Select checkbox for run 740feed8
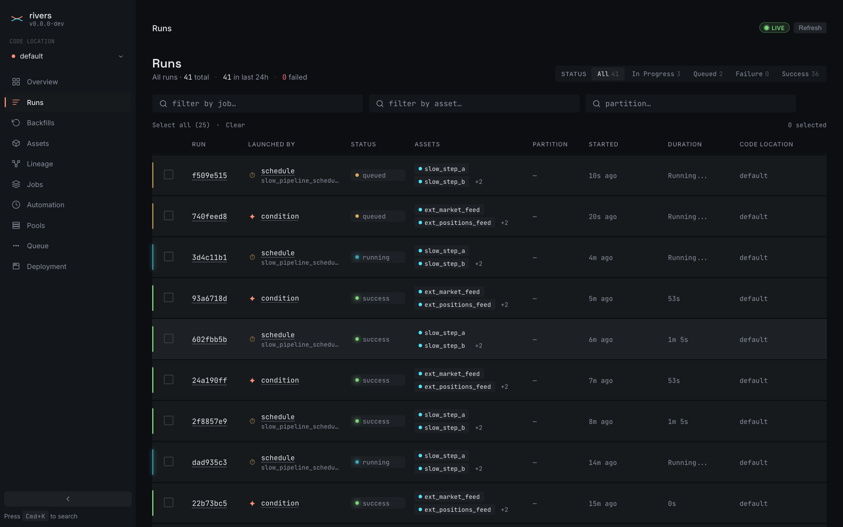Screen dimensions: 843x527 tap(169, 215)
